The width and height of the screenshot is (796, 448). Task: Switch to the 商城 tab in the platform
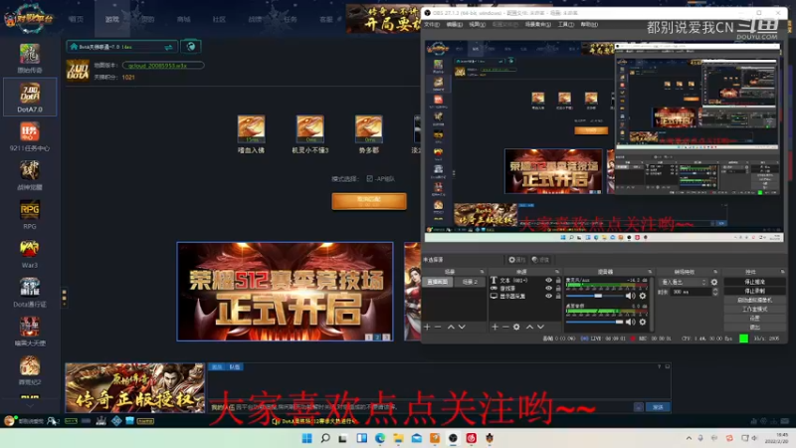tap(184, 19)
